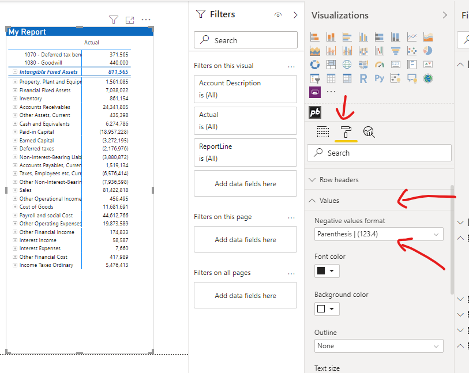This screenshot has height=373, width=469.
Task: Collapse the Values section
Action: click(x=327, y=200)
